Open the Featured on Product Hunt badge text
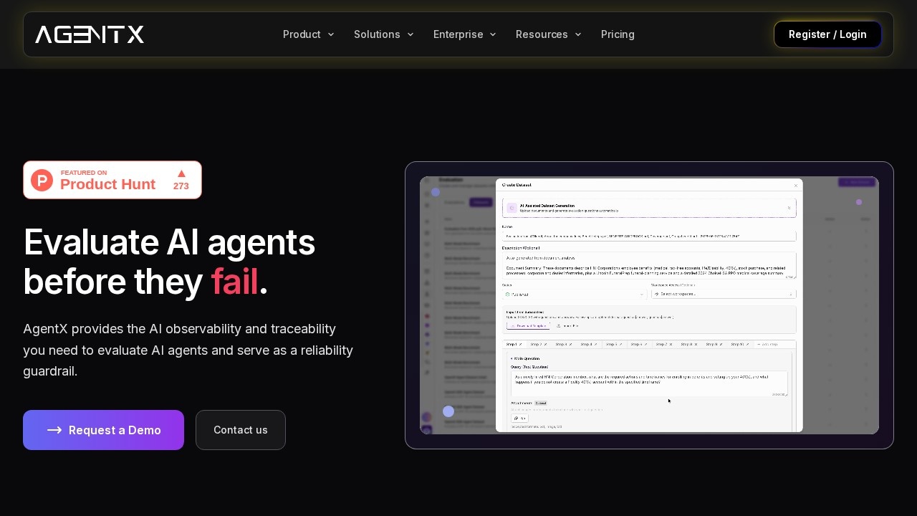The image size is (917, 516). pos(107,181)
